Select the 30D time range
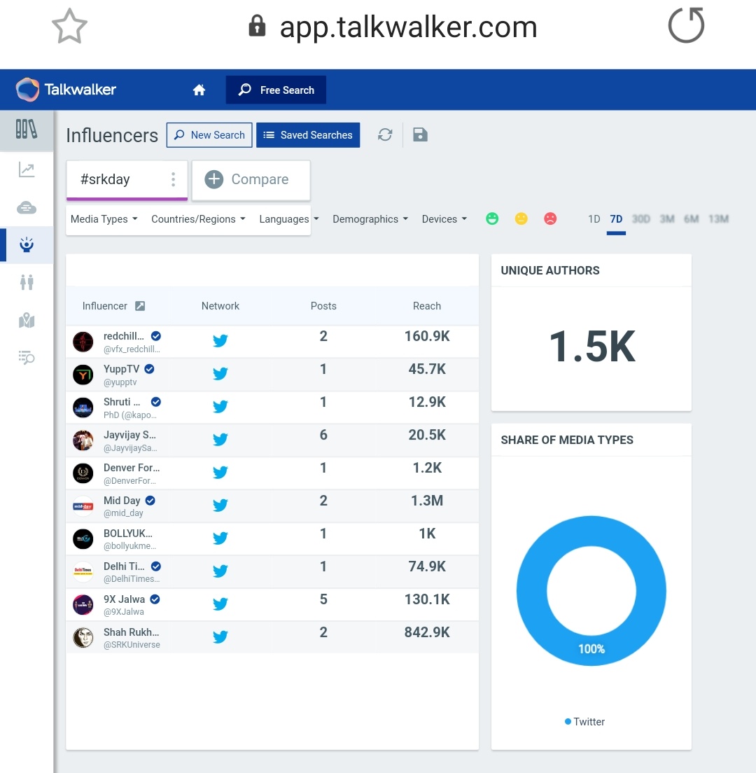Screen dimensions: 756x773 640,219
